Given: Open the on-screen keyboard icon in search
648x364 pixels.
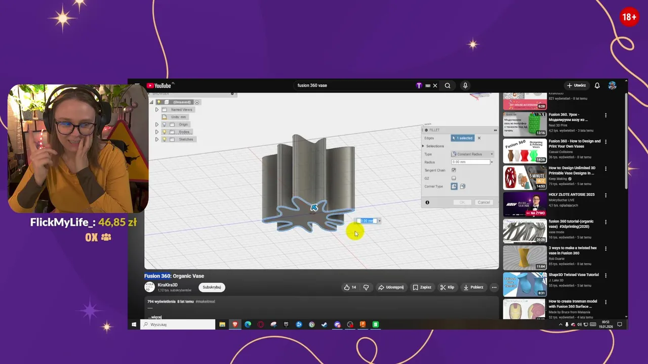Looking at the screenshot, I should click(x=428, y=85).
